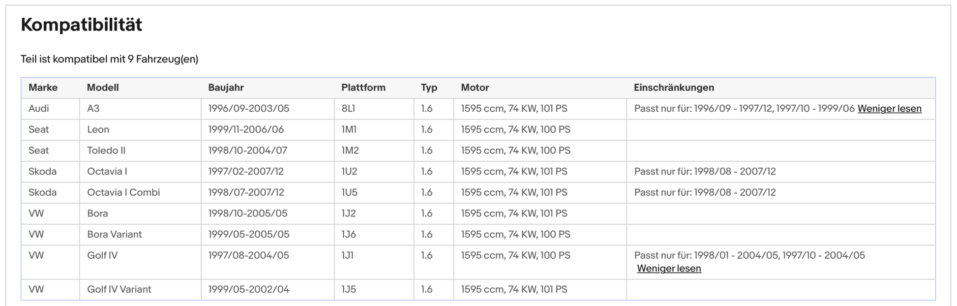Click the Motor column header
This screenshot has width=957, height=306.
[474, 88]
